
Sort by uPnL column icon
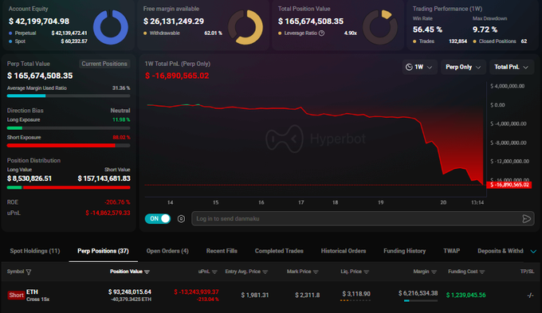(x=214, y=272)
